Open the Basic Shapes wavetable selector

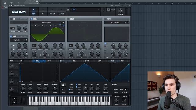pyautogui.click(x=47, y=22)
